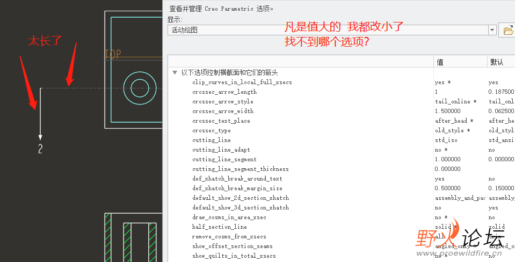Select the cutting_line_adapt option
Screen dimensions: 515x262
tap(221, 149)
